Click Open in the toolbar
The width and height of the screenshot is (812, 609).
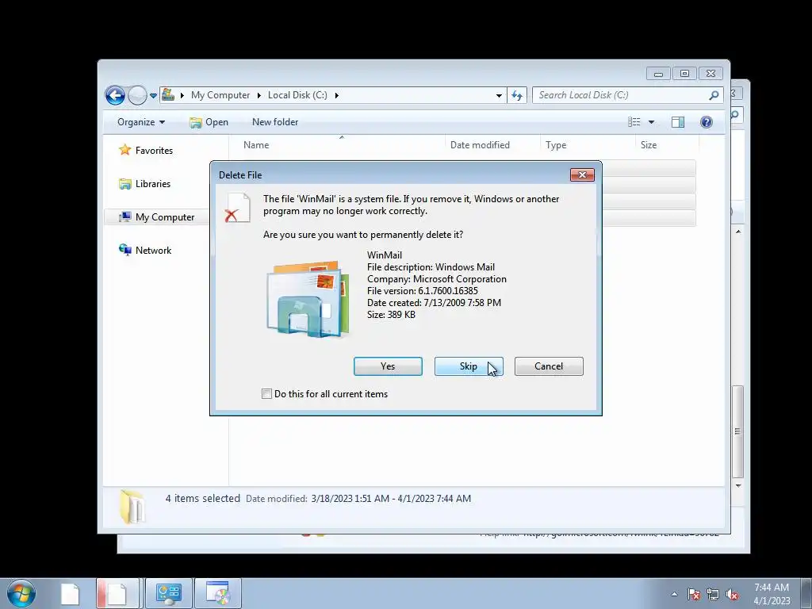pos(209,122)
